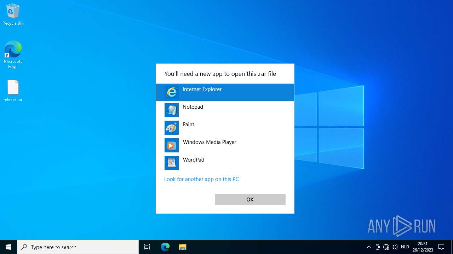The width and height of the screenshot is (453, 254).
Task: Open File Explorer from the taskbar
Action: (182, 247)
